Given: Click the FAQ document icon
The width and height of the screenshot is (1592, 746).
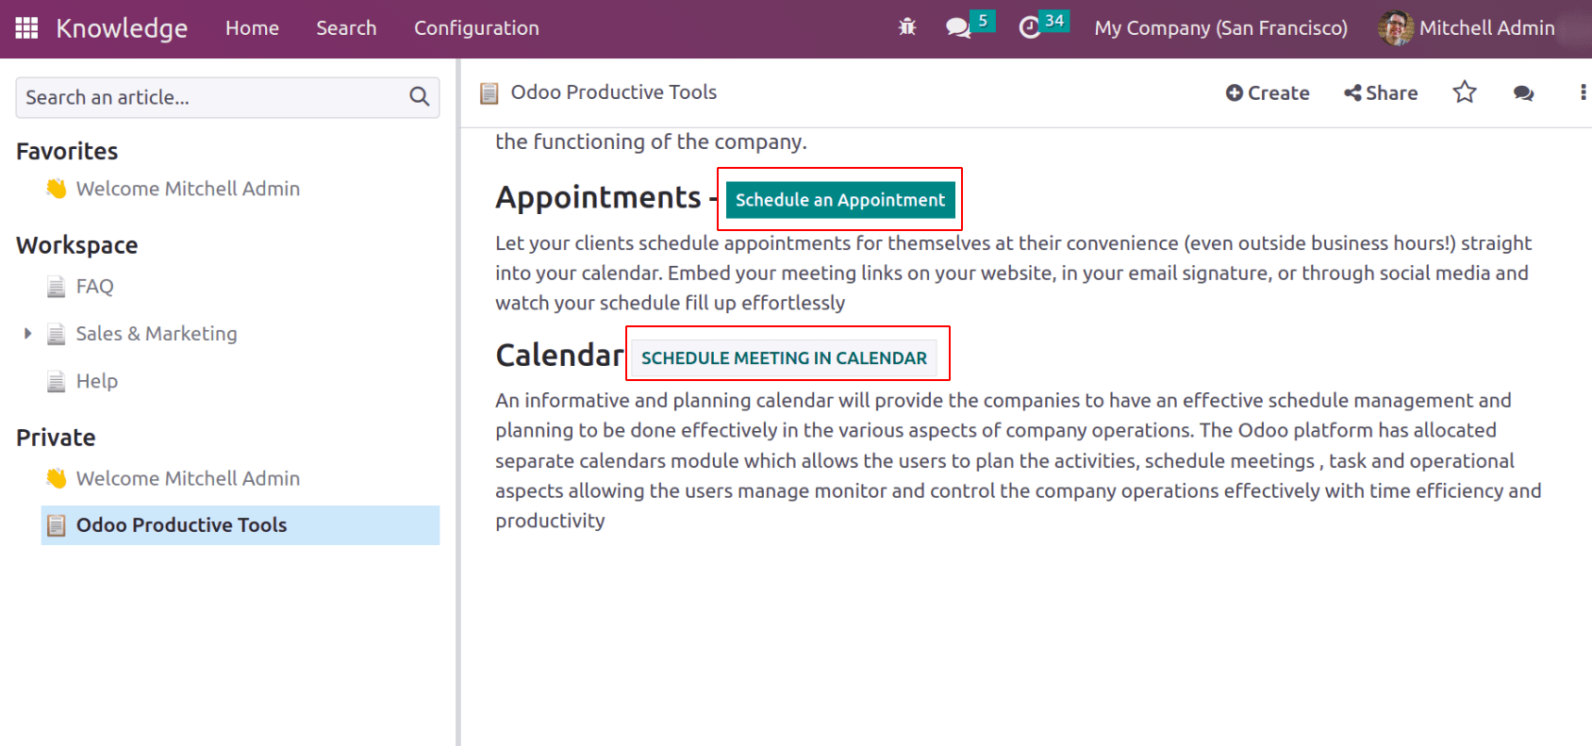Looking at the screenshot, I should pos(57,287).
